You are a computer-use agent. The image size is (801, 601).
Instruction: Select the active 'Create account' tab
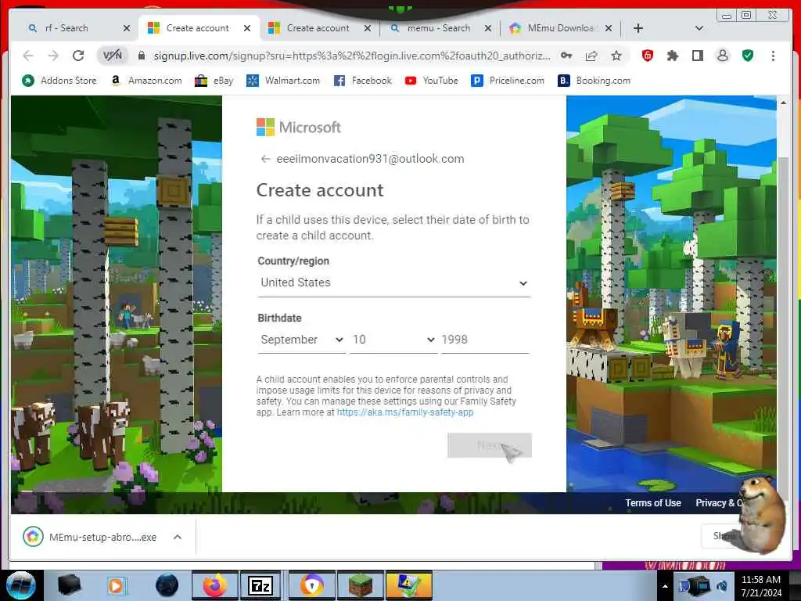pos(198,28)
